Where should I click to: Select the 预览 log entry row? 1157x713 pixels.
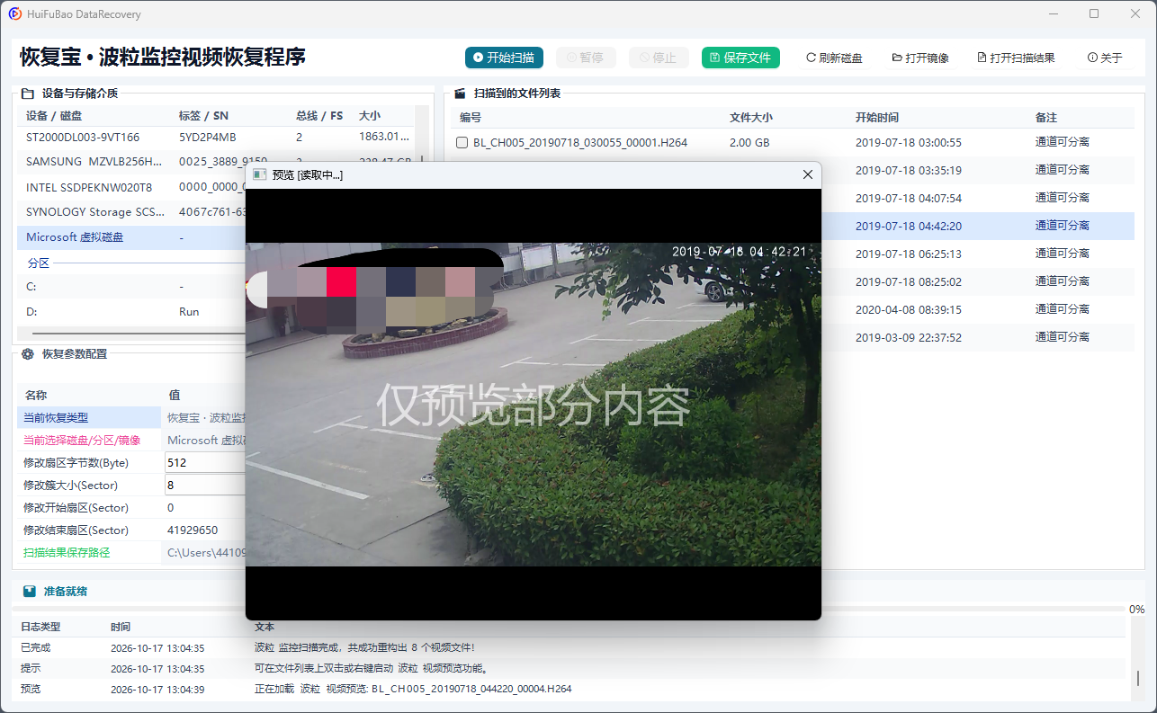(x=569, y=689)
